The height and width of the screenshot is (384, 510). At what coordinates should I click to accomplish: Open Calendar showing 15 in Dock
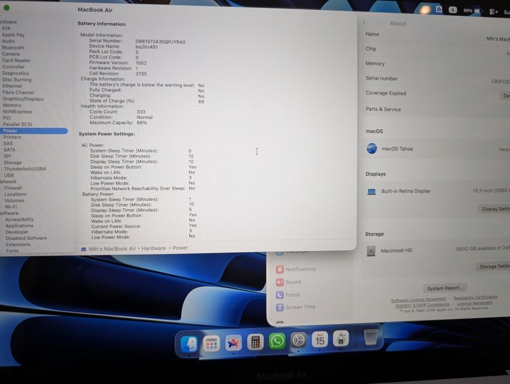(320, 340)
